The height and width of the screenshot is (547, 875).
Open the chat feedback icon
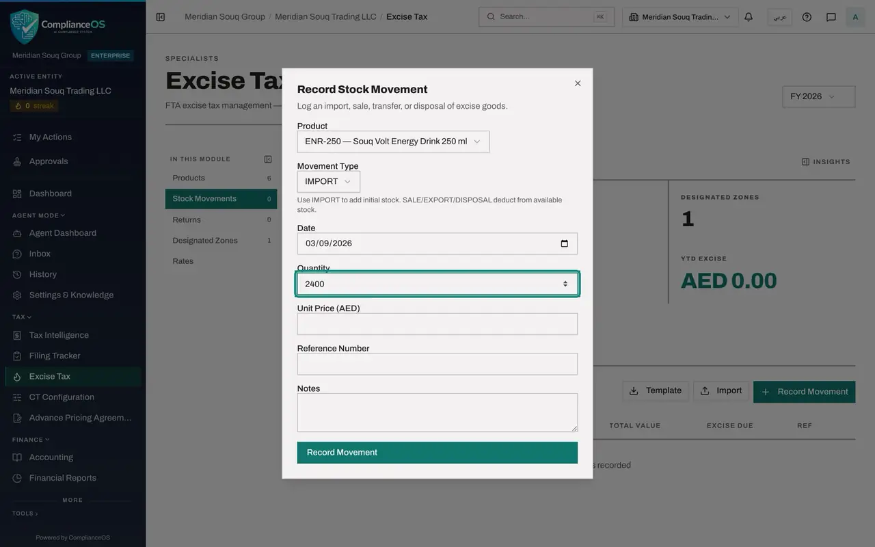click(x=831, y=17)
